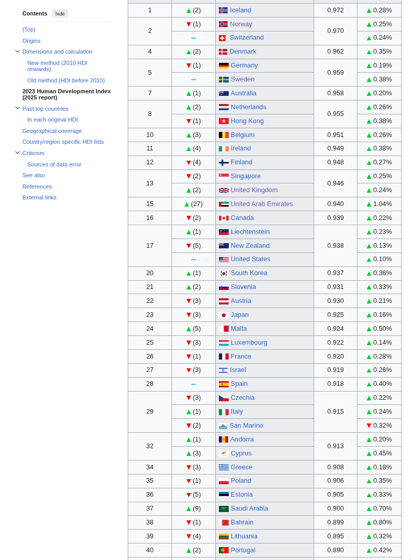This screenshot has height=560, width=411.
Task: Open the New Zealand article link
Action: click(250, 246)
